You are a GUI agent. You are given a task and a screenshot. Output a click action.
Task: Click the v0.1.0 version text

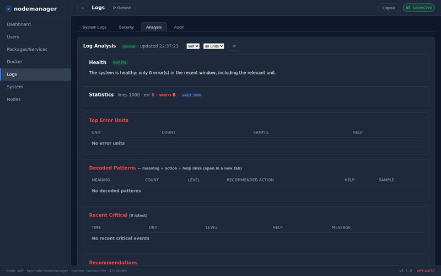[406, 271]
